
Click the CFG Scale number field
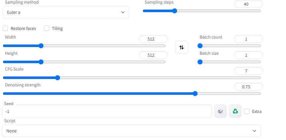pyautogui.click(x=248, y=71)
